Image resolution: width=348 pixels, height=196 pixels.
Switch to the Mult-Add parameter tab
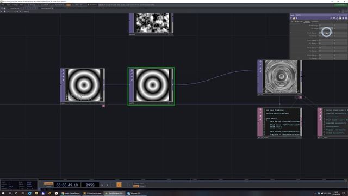pos(299,22)
